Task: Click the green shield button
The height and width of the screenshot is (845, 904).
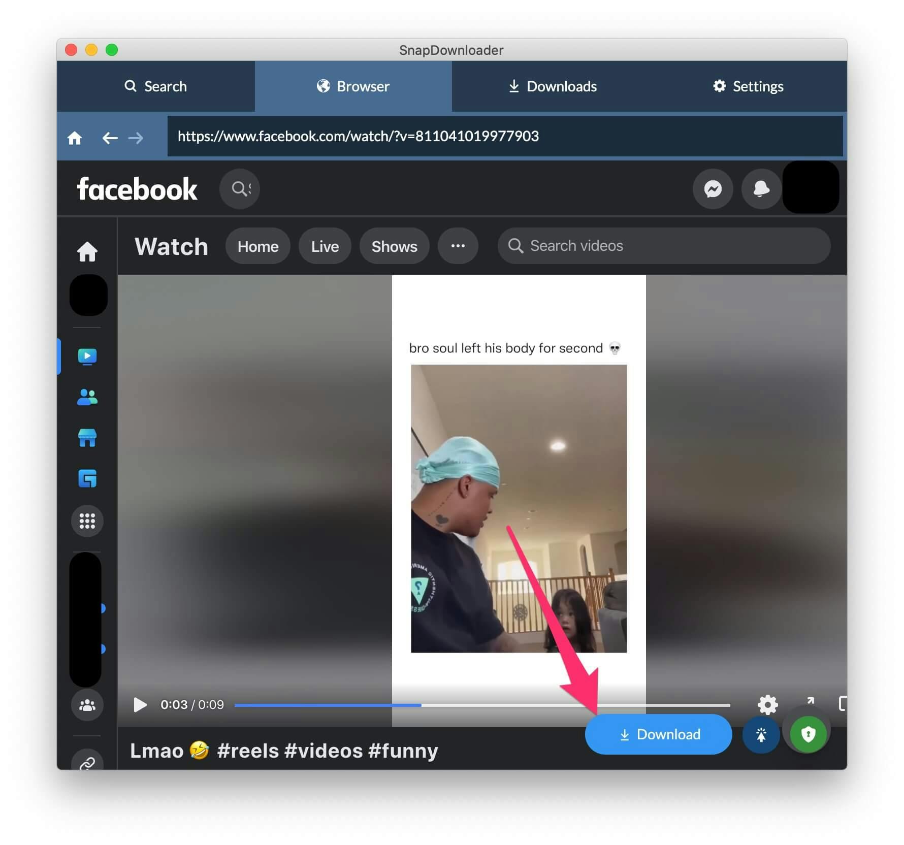Action: pos(808,734)
